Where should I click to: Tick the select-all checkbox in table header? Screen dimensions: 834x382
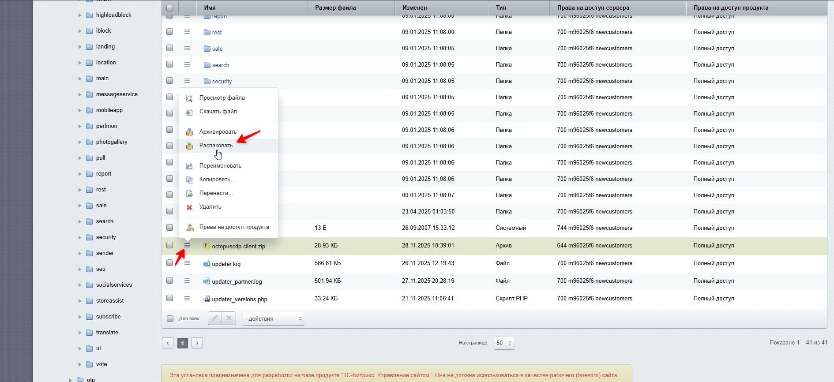tap(169, 8)
